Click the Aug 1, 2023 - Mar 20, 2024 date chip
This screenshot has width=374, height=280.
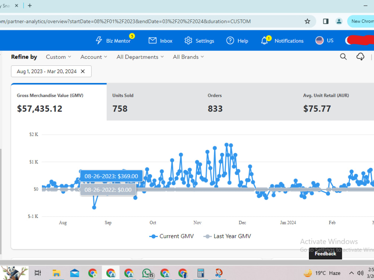point(51,71)
